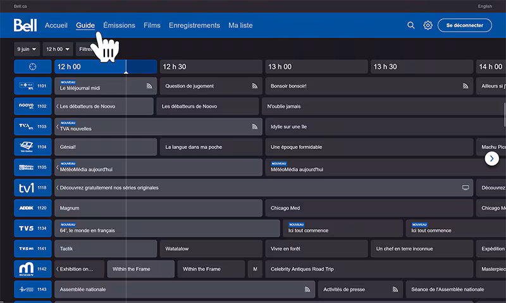Click live icon on Assemblée nationale program
Screen dimensions: 506x303
coord(307,289)
